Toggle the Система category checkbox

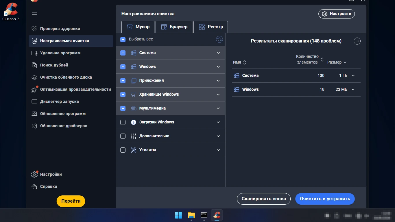click(x=123, y=53)
